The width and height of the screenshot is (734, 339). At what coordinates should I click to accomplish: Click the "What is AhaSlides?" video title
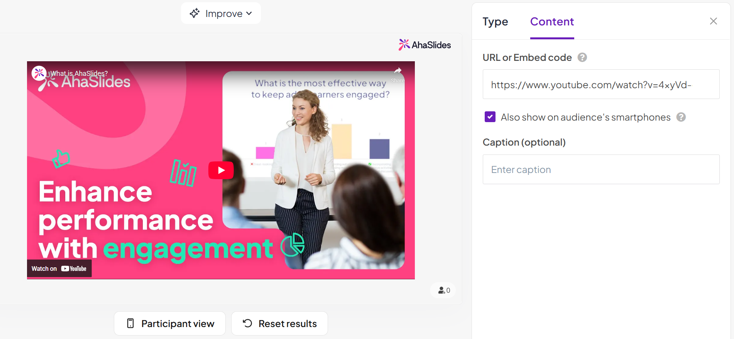tap(79, 73)
